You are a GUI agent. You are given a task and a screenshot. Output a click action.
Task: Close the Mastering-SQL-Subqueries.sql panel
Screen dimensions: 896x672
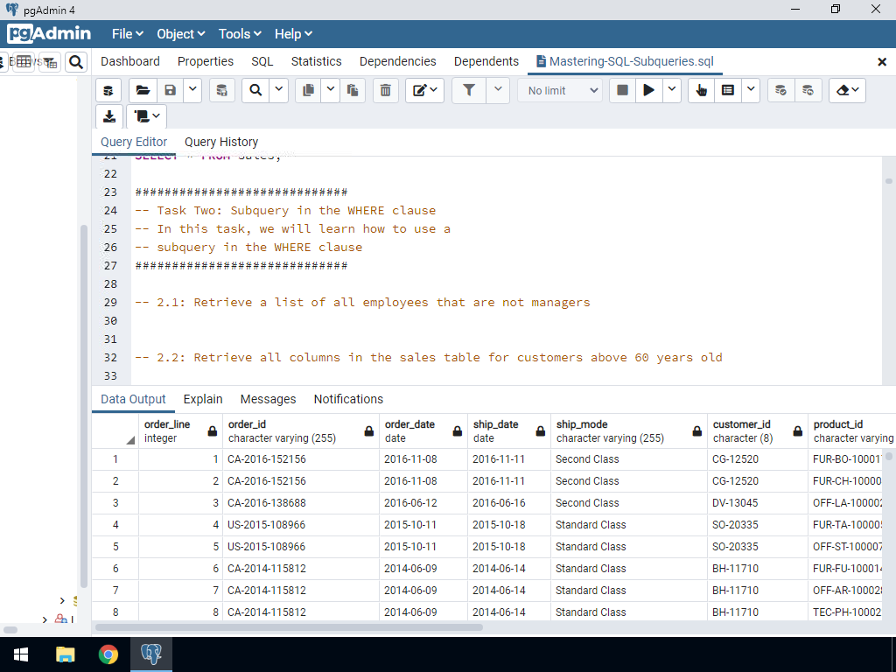[x=882, y=61]
